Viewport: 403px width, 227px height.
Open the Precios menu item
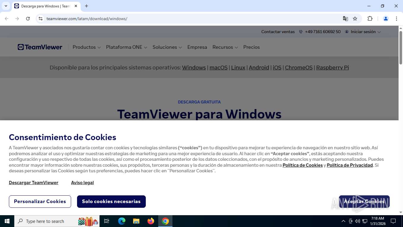pos(252,47)
